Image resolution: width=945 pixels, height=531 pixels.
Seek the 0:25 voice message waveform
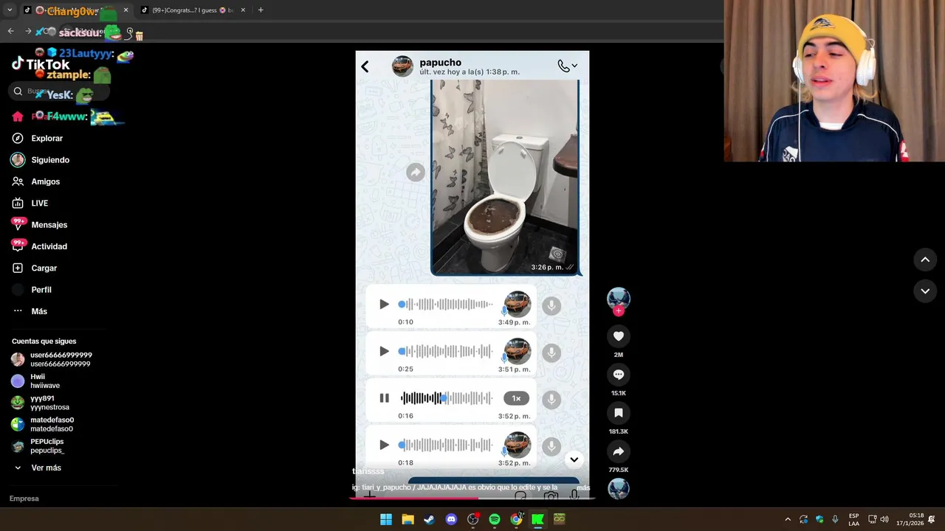click(447, 351)
